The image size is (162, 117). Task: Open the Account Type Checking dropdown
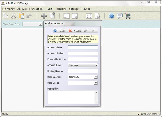[x=83, y=65]
